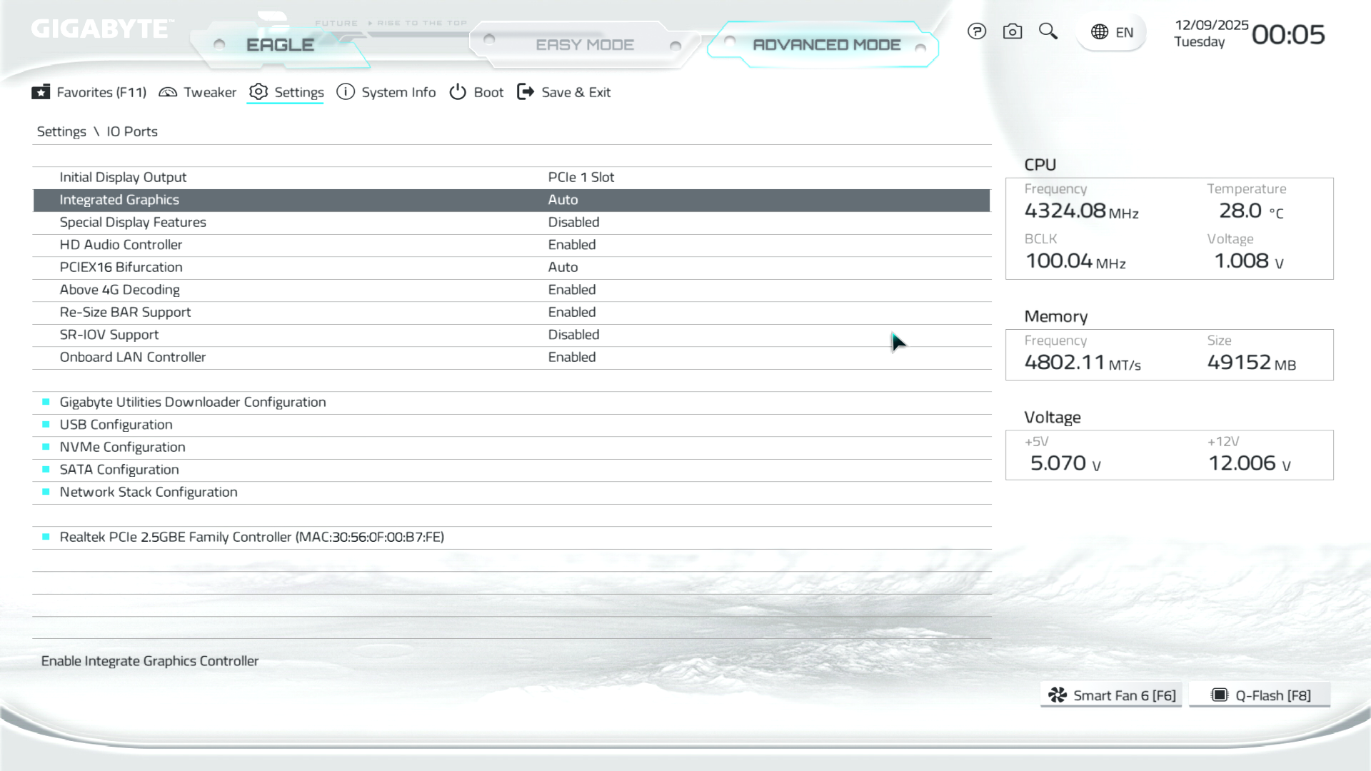Click the Tweaker gauge icon

tap(168, 92)
